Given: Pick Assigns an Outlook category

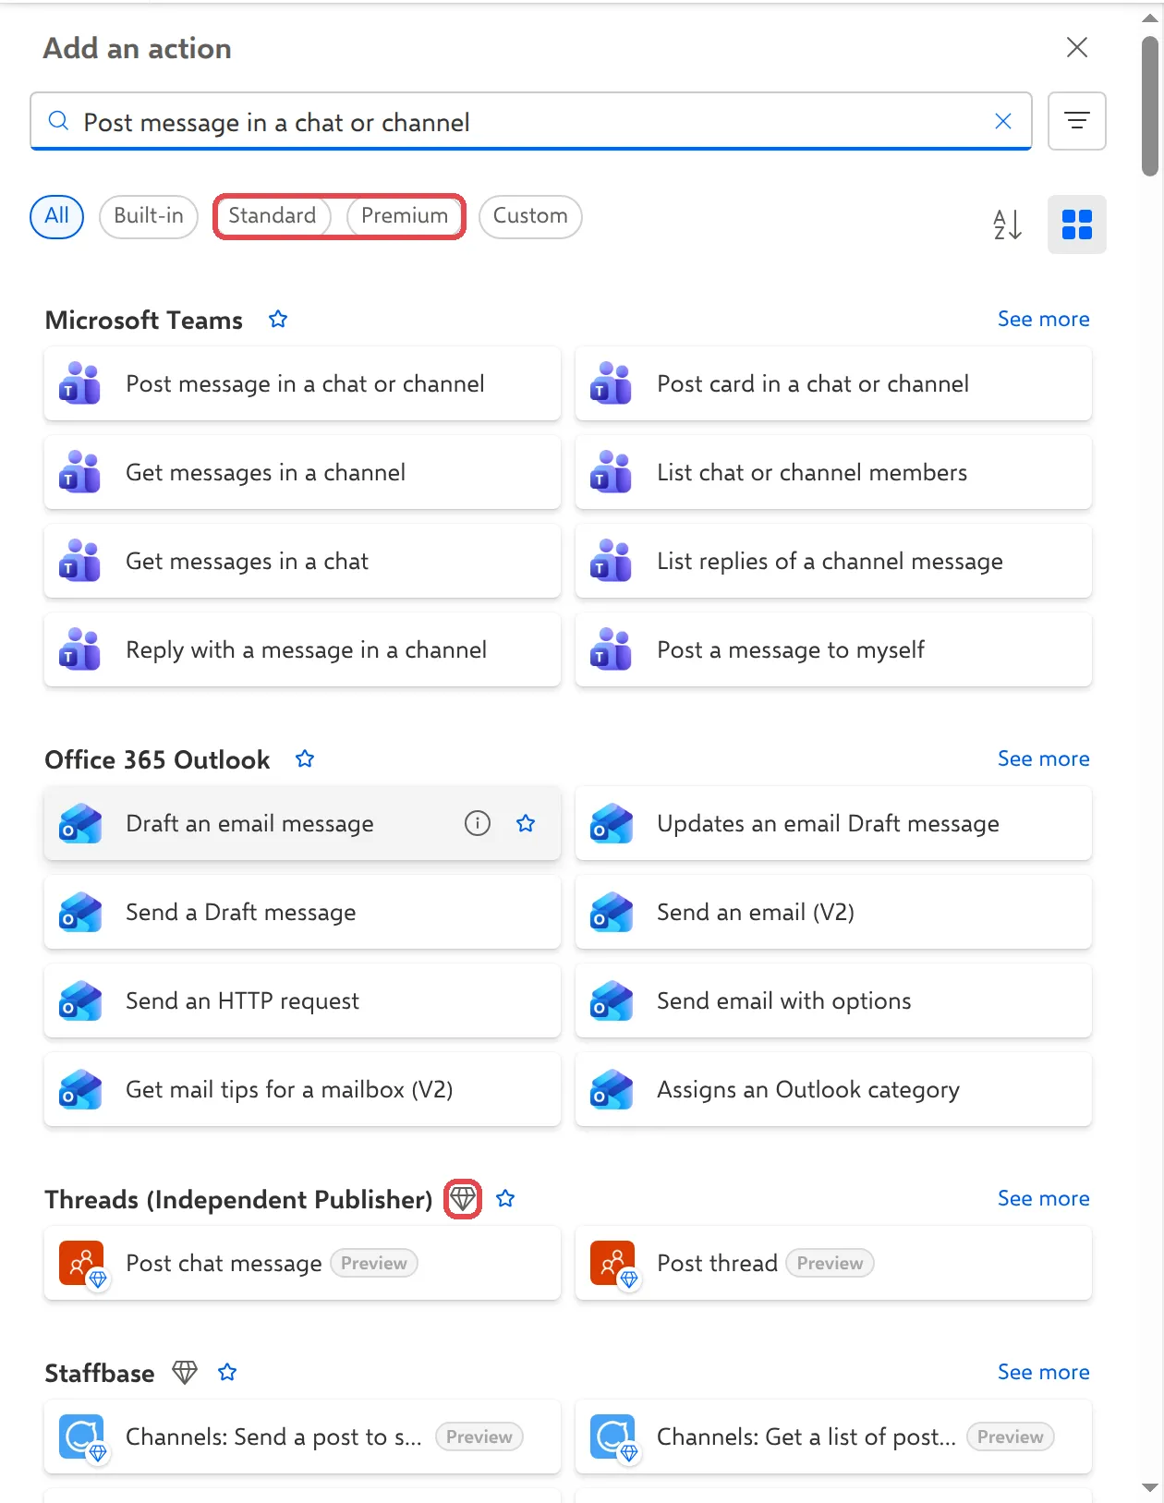Looking at the screenshot, I should point(833,1089).
